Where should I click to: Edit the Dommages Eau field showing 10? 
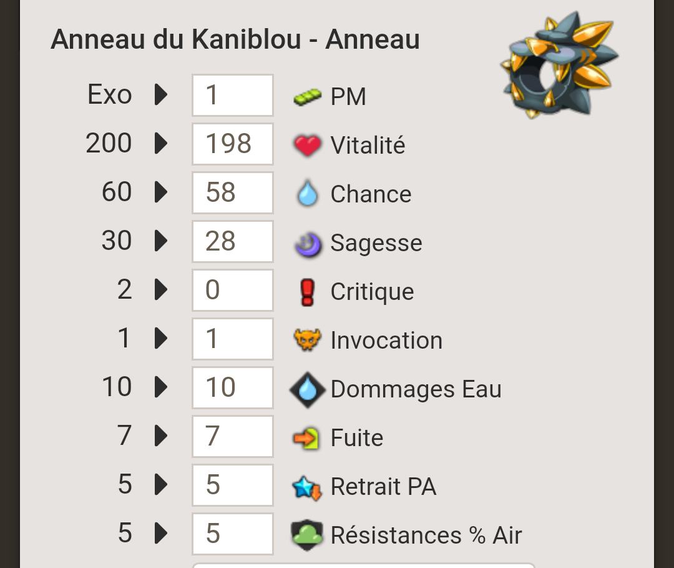click(x=233, y=387)
